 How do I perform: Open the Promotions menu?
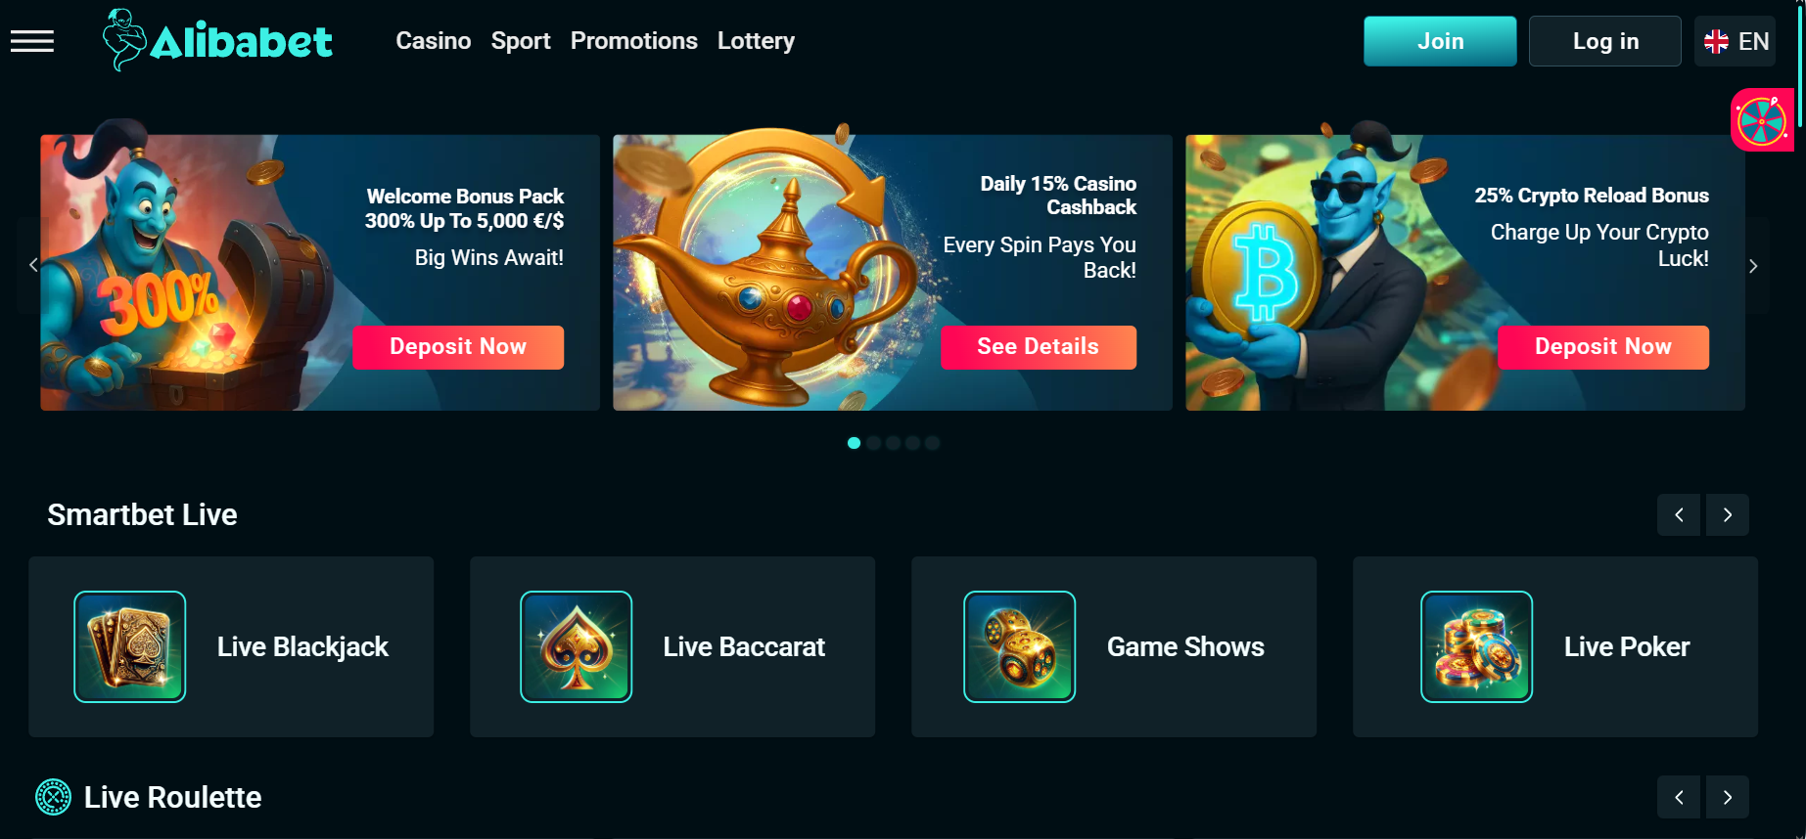point(634,41)
